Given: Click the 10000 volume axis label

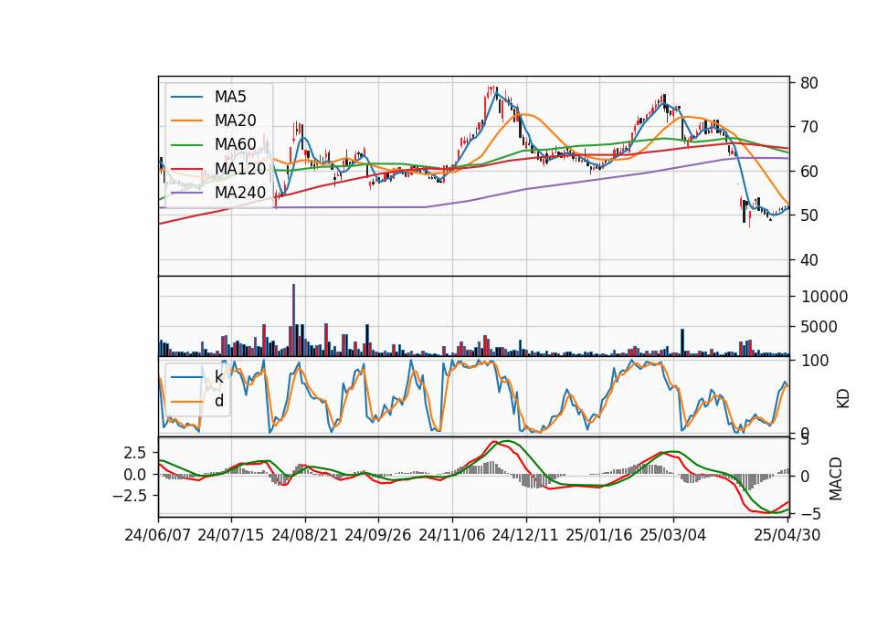Looking at the screenshot, I should pos(824,297).
